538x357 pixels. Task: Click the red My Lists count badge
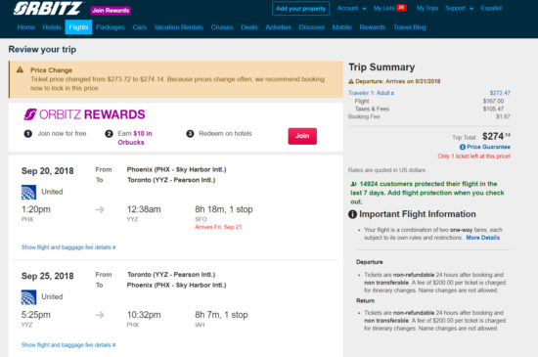401,8
